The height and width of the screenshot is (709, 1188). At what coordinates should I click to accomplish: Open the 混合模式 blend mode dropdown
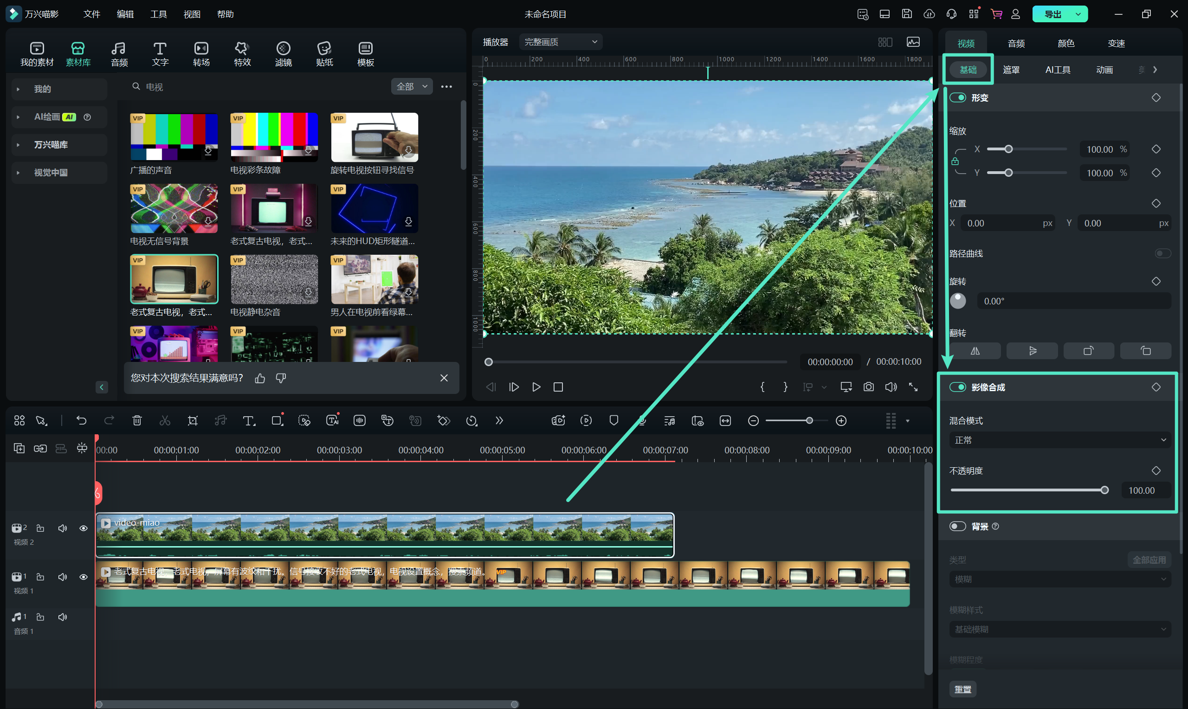coord(1059,440)
